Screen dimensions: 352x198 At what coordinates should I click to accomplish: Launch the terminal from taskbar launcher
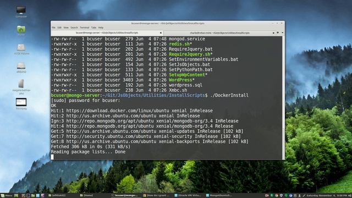tap(28, 196)
